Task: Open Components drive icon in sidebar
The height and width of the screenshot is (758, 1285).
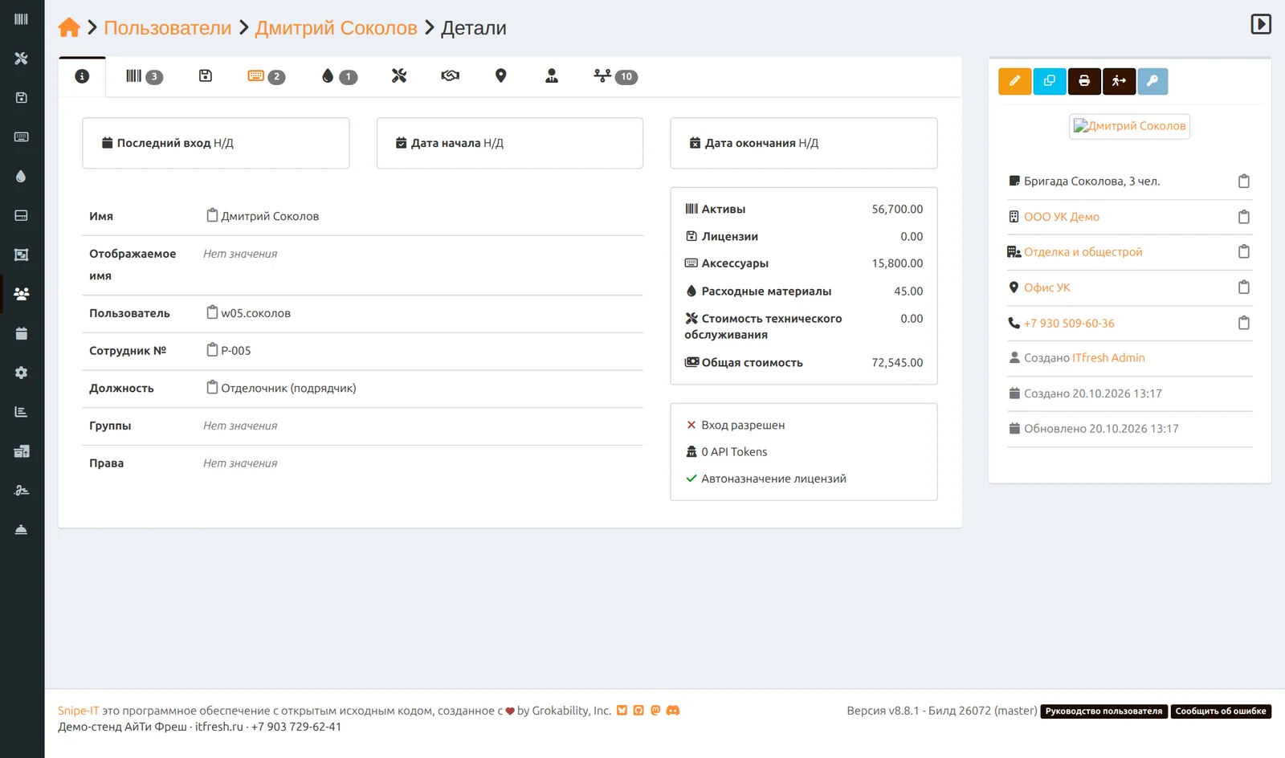Action: [x=22, y=215]
